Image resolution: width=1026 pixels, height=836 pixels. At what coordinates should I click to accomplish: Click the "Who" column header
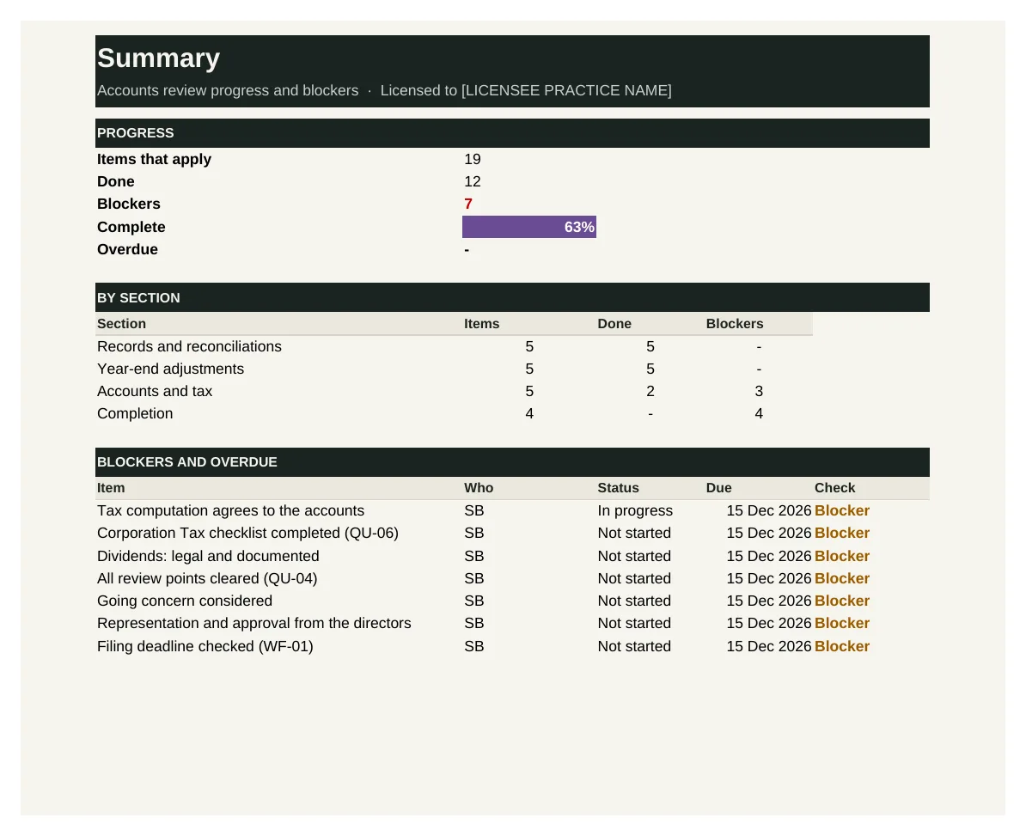point(479,488)
